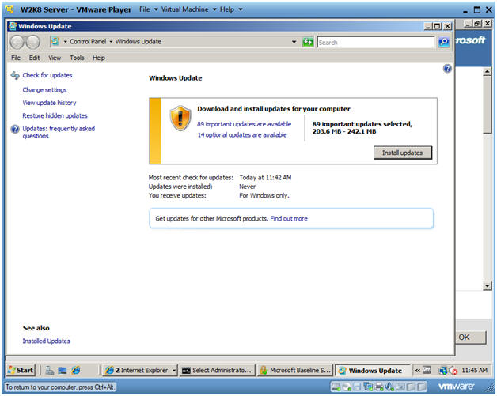Click Show Desktop quick launch icon
497x396 pixels.
(63, 370)
